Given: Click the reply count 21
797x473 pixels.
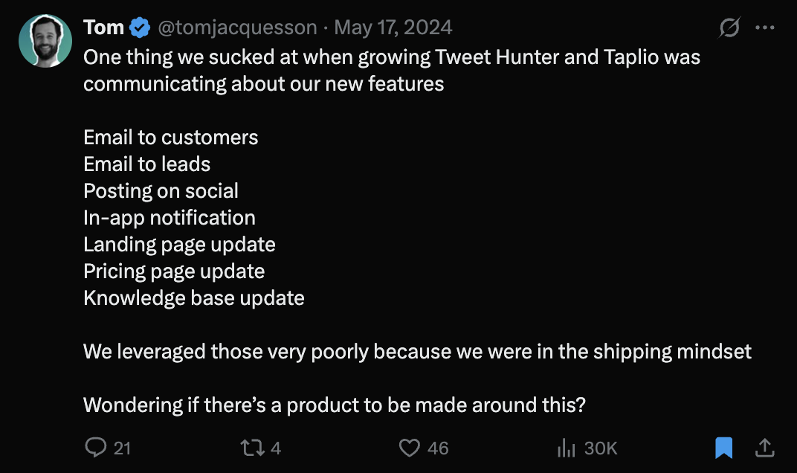Looking at the screenshot, I should point(122,448).
